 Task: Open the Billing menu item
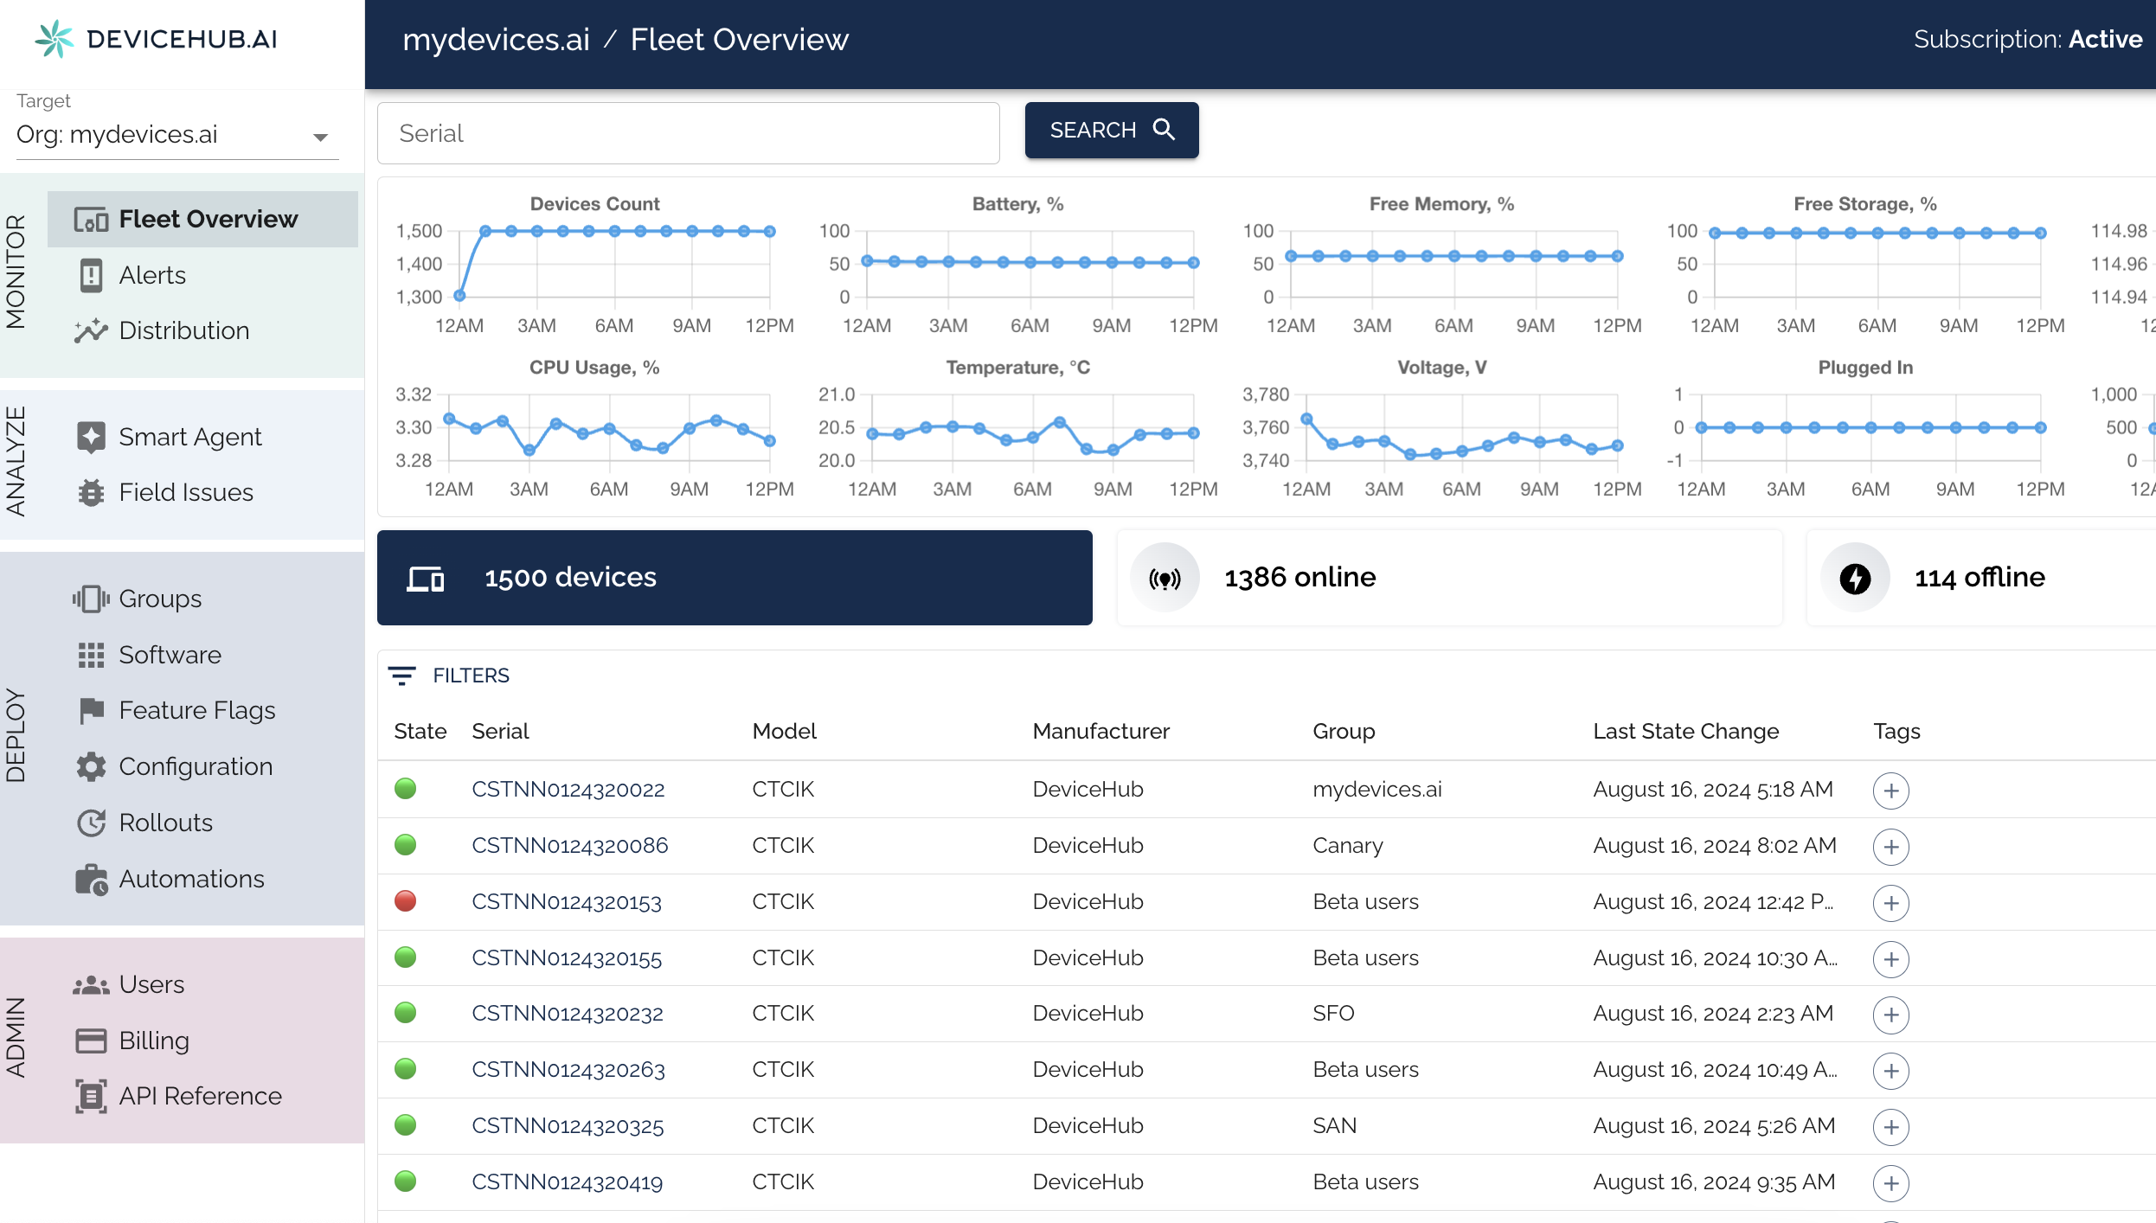point(154,1041)
